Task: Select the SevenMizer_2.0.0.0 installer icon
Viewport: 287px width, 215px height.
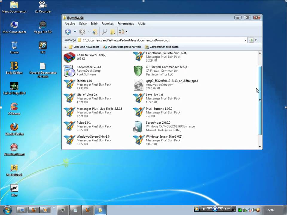Action: tap(138, 126)
